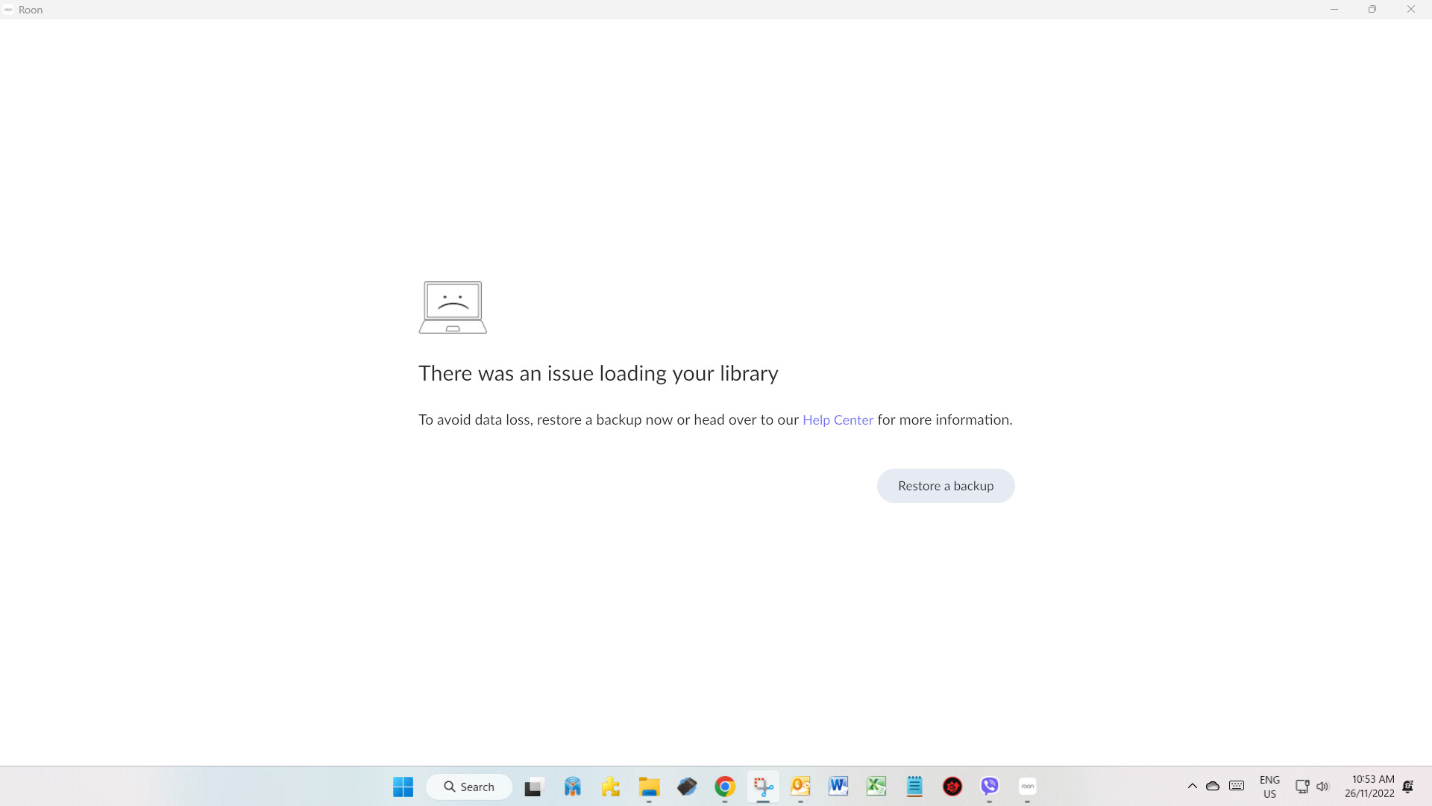Switch to Snipping Tool in taskbar
The image size is (1432, 806).
[762, 787]
